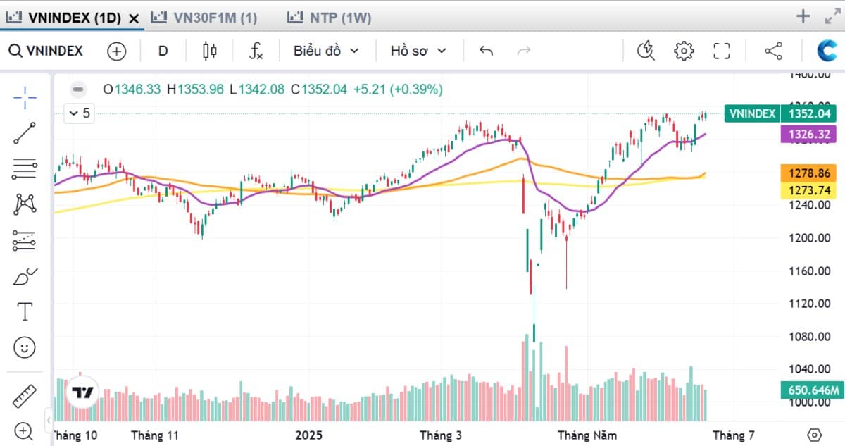Image resolution: width=845 pixels, height=446 pixels.
Task: Click the 1200.00 price axis level
Action: tap(809, 238)
